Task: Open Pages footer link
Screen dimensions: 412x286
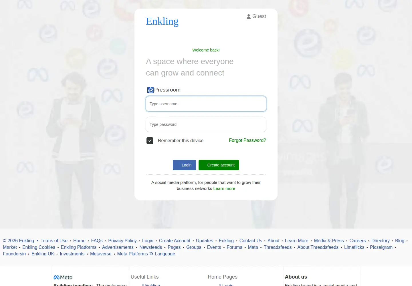Action: pos(174,247)
